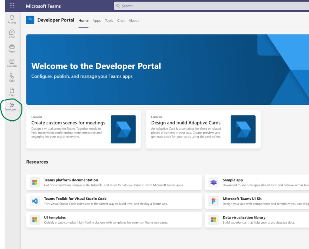This screenshot has width=309, height=249.
Task: Open Activity in the left rail
Action: pos(12,19)
